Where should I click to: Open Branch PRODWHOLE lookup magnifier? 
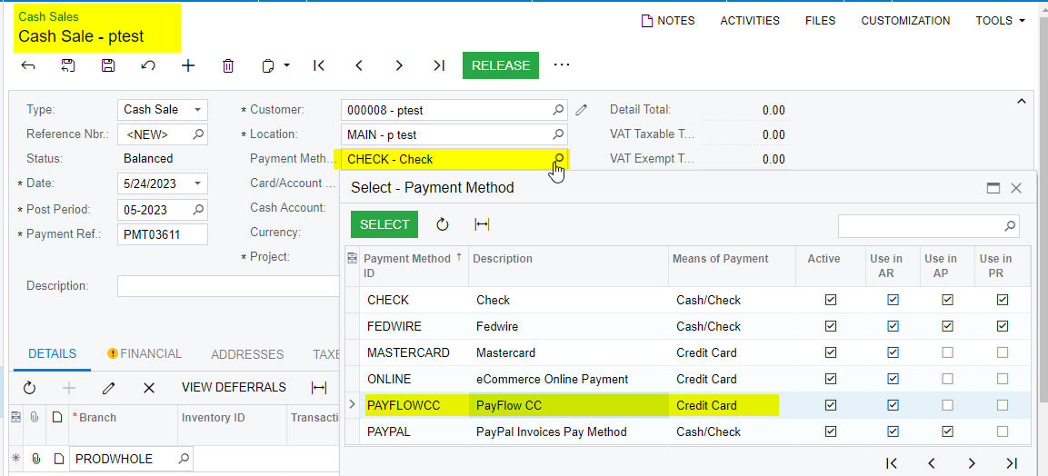pyautogui.click(x=184, y=459)
